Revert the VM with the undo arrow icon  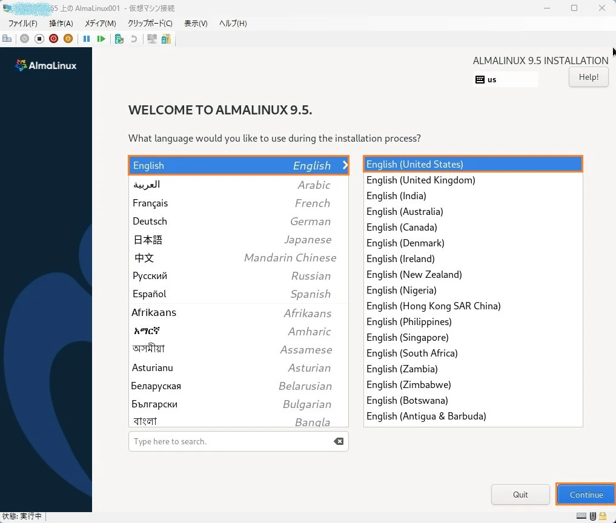(134, 39)
